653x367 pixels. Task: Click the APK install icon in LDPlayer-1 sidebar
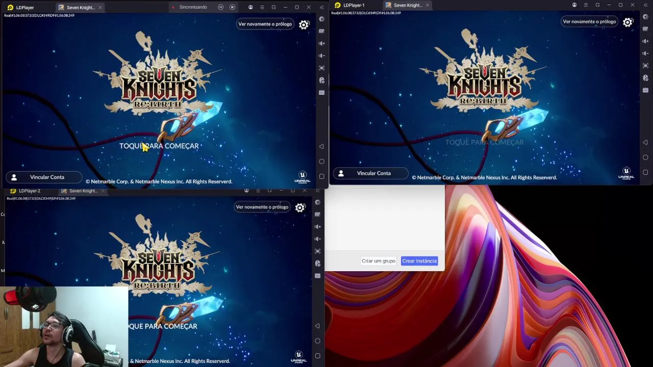[645, 78]
